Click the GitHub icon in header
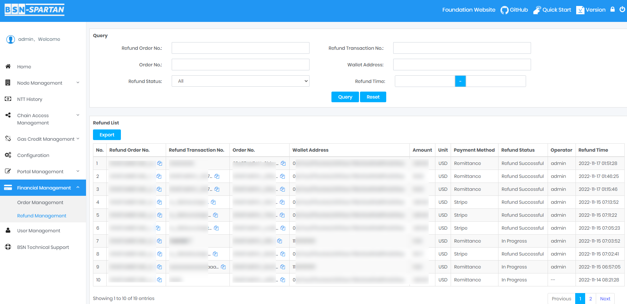Image resolution: width=627 pixels, height=304 pixels. pos(504,10)
